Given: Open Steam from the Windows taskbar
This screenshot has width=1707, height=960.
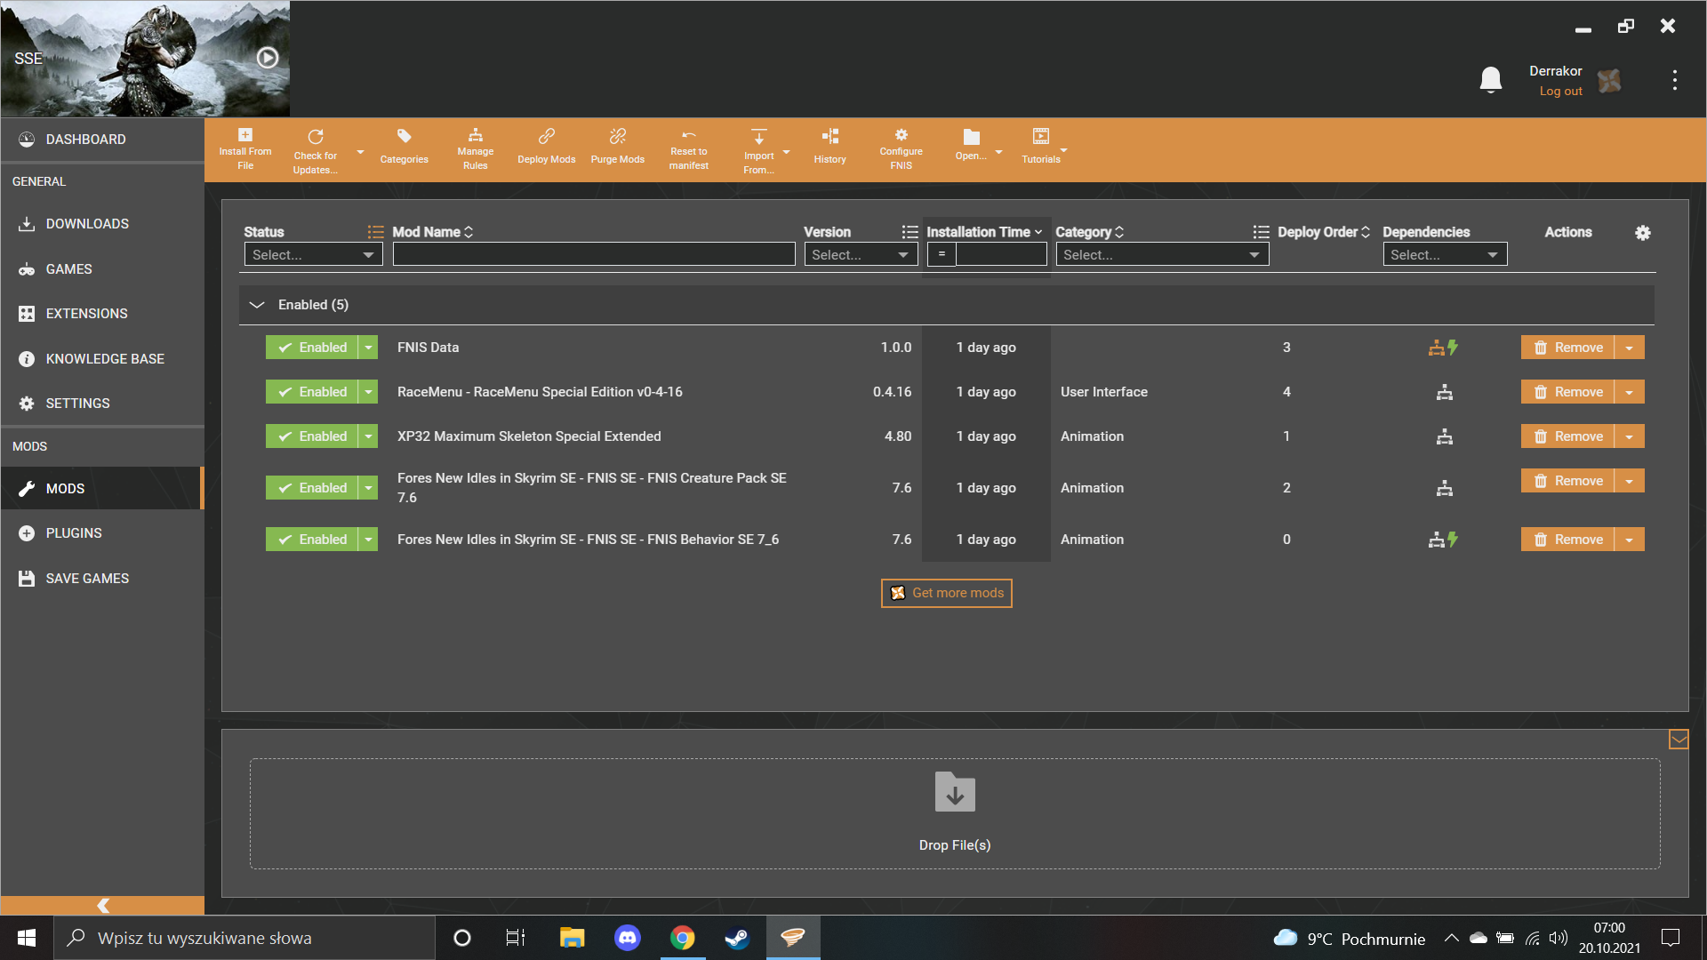Looking at the screenshot, I should coord(737,938).
